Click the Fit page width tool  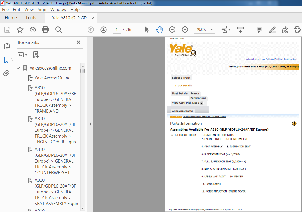point(224,30)
